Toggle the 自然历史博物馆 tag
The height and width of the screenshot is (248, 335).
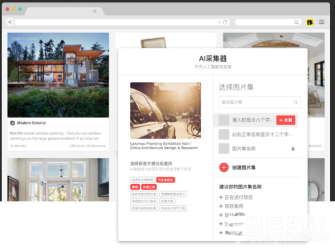(142, 180)
